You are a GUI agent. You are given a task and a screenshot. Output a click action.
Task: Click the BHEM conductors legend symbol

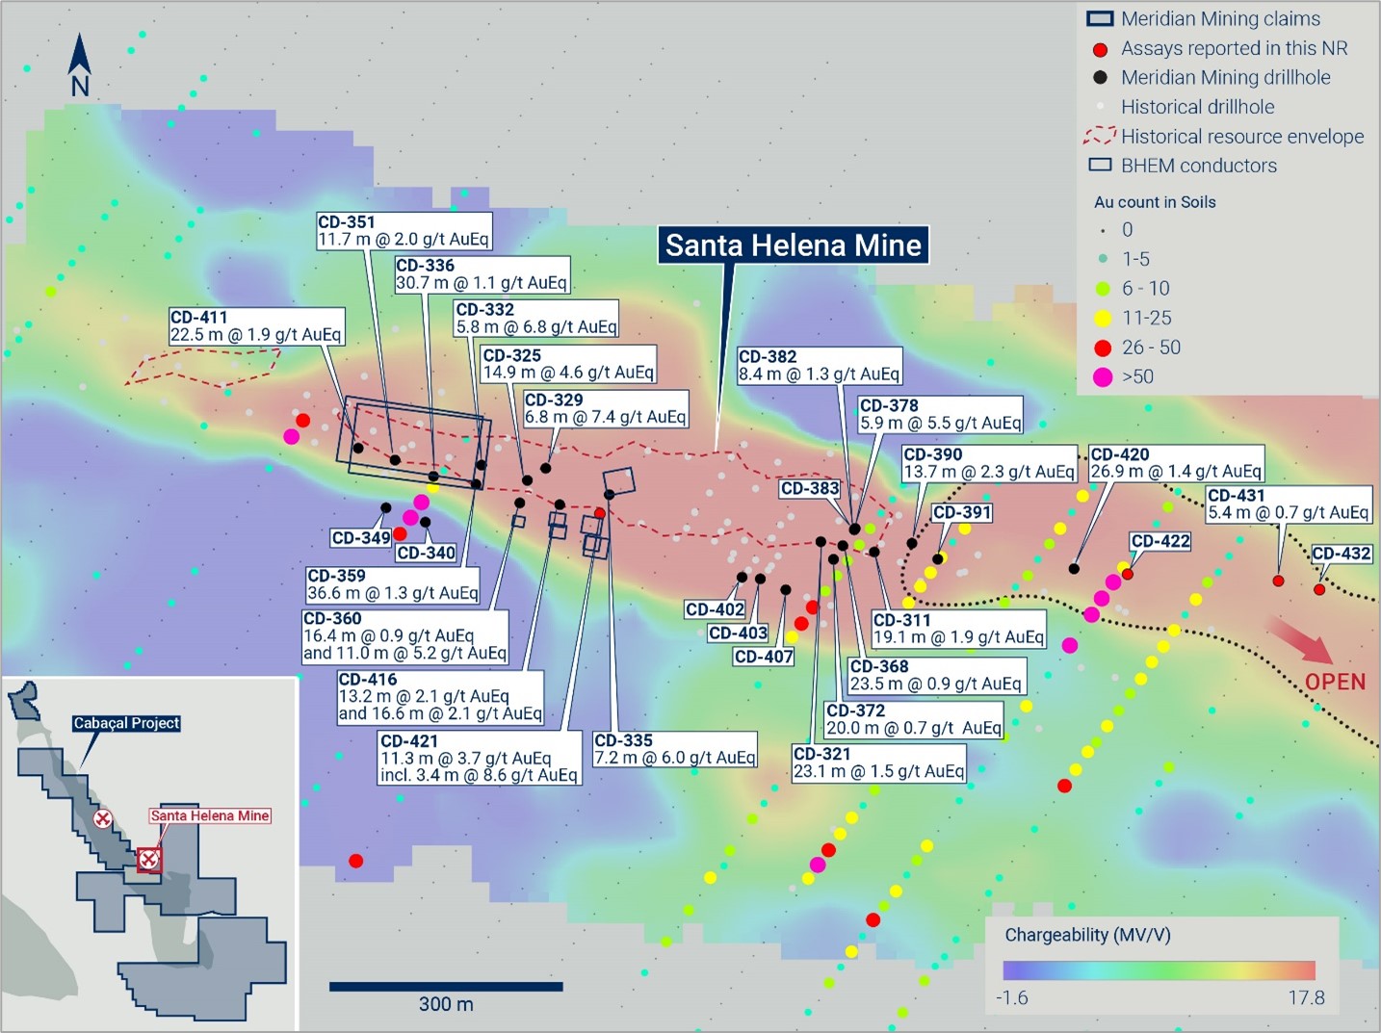pyautogui.click(x=1101, y=165)
